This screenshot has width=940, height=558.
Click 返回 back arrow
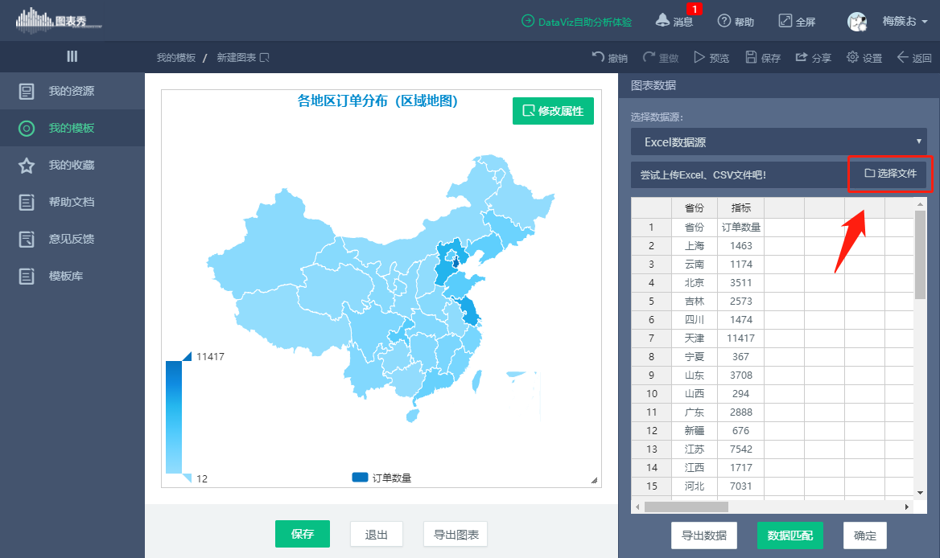click(914, 57)
